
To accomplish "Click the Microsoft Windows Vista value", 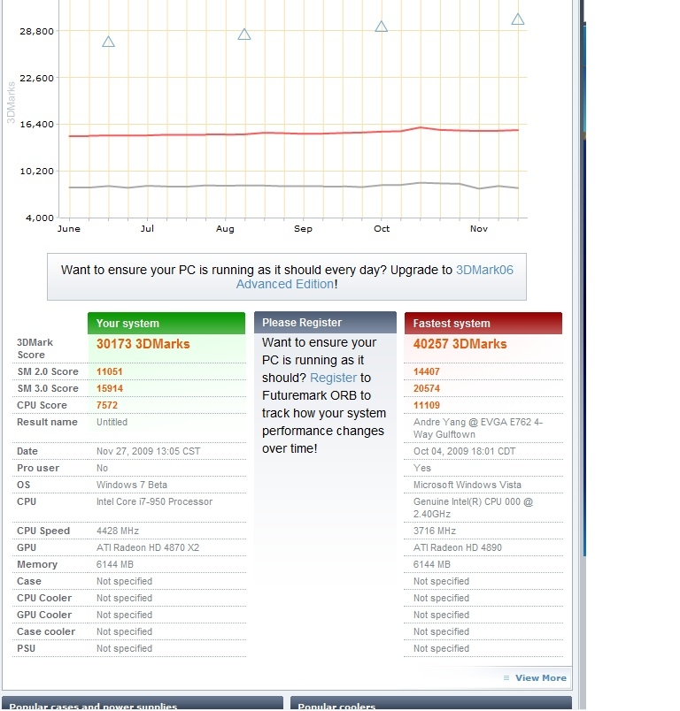I will tap(467, 485).
